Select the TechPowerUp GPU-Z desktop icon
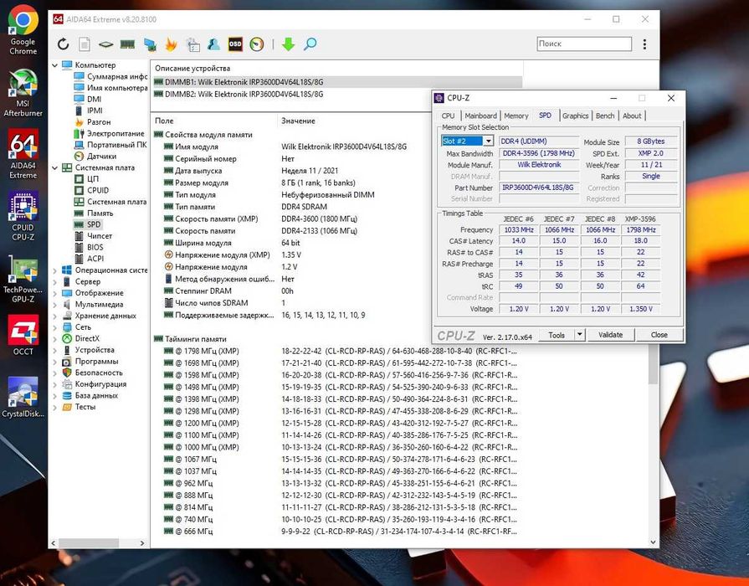Image resolution: width=749 pixels, height=586 pixels. coord(23,278)
